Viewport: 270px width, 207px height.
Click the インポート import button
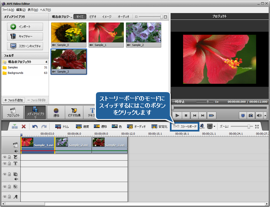pyautogui.click(x=25, y=27)
